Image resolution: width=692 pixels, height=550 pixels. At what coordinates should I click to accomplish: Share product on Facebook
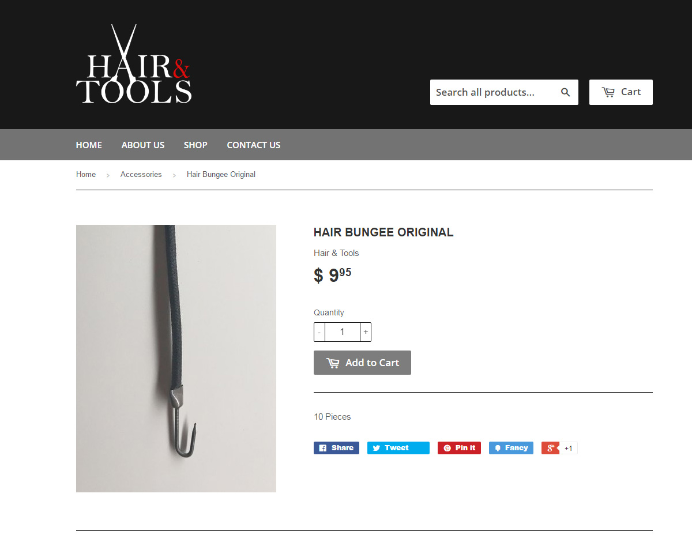[x=336, y=448]
